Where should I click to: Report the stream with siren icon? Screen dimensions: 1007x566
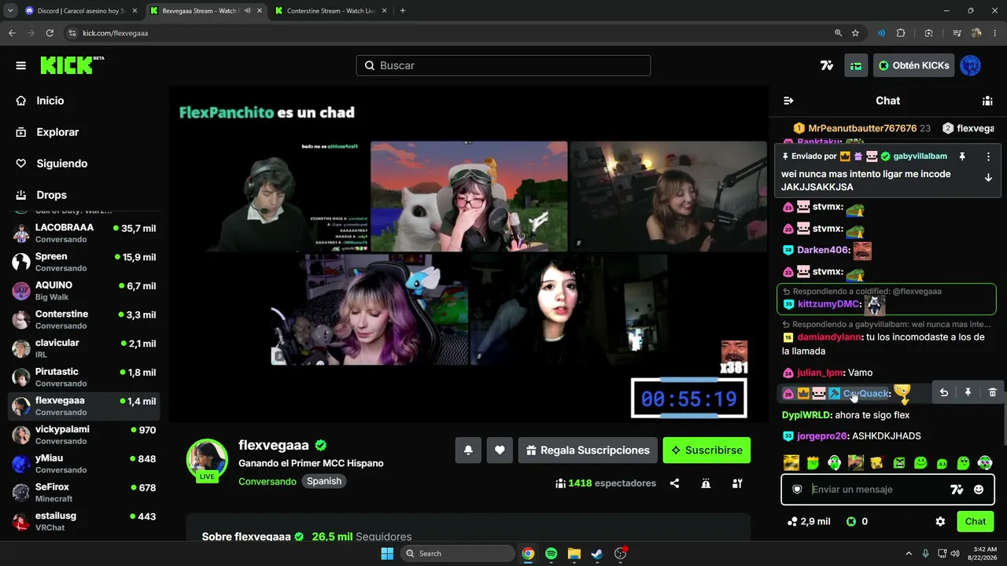point(706,483)
